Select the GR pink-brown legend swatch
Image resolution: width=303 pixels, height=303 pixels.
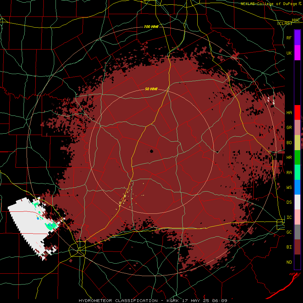(x=297, y=128)
